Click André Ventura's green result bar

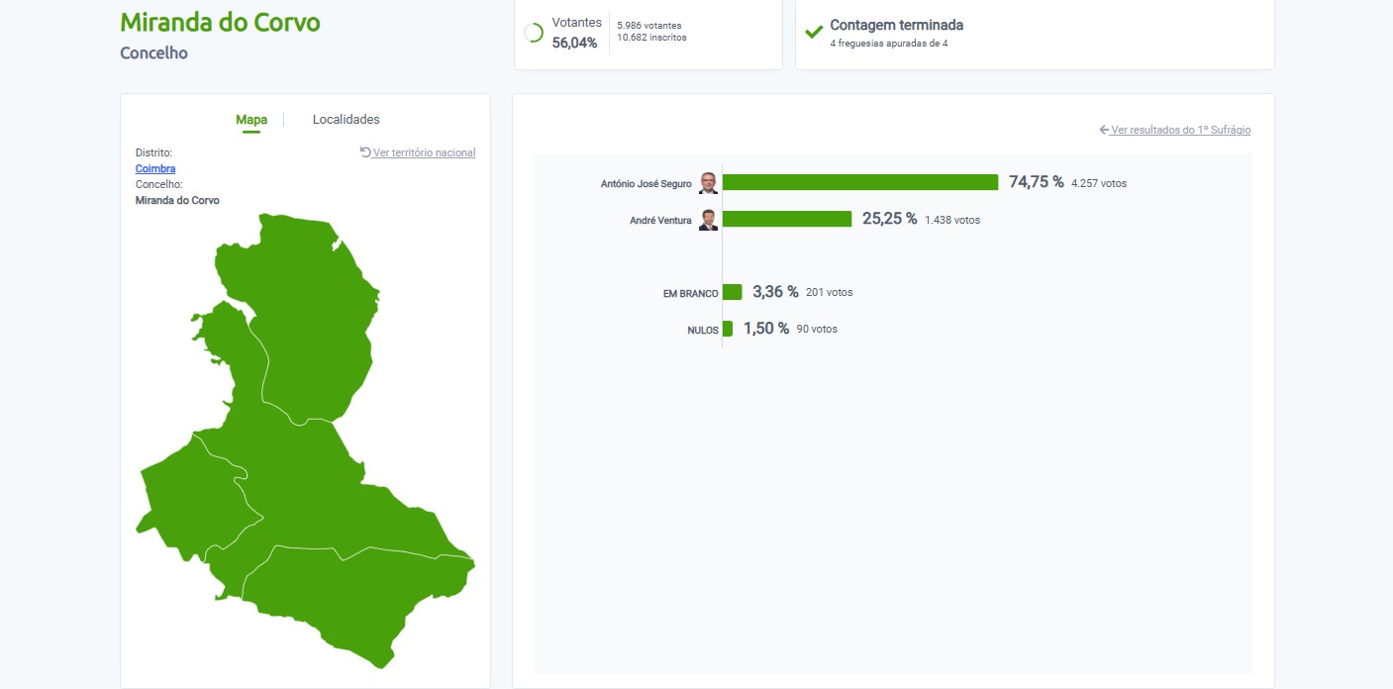tap(787, 219)
